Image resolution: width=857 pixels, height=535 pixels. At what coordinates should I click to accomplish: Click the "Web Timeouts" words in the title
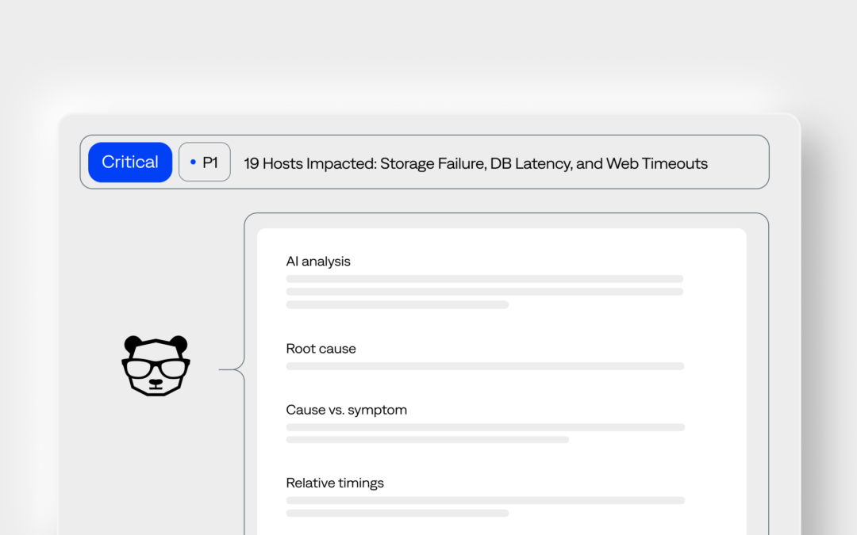[657, 163]
